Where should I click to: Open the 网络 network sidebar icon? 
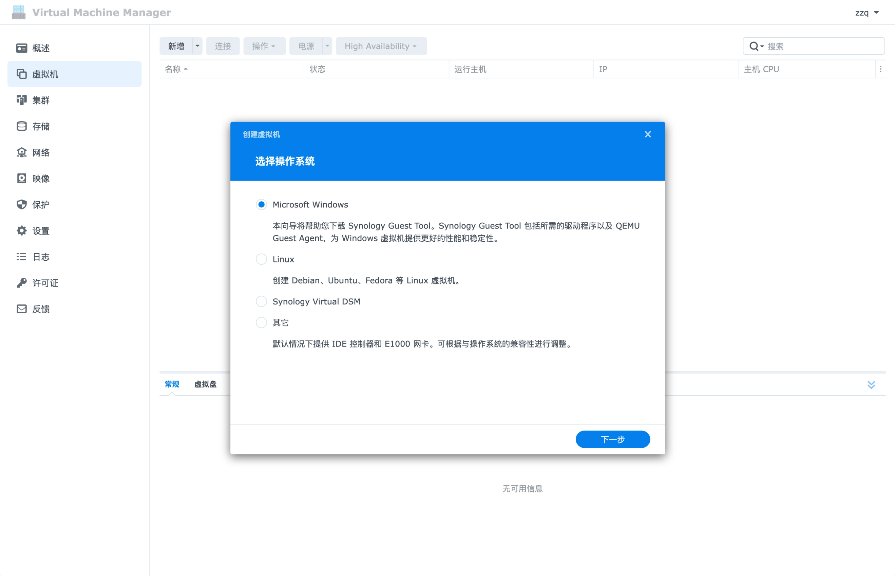[22, 152]
